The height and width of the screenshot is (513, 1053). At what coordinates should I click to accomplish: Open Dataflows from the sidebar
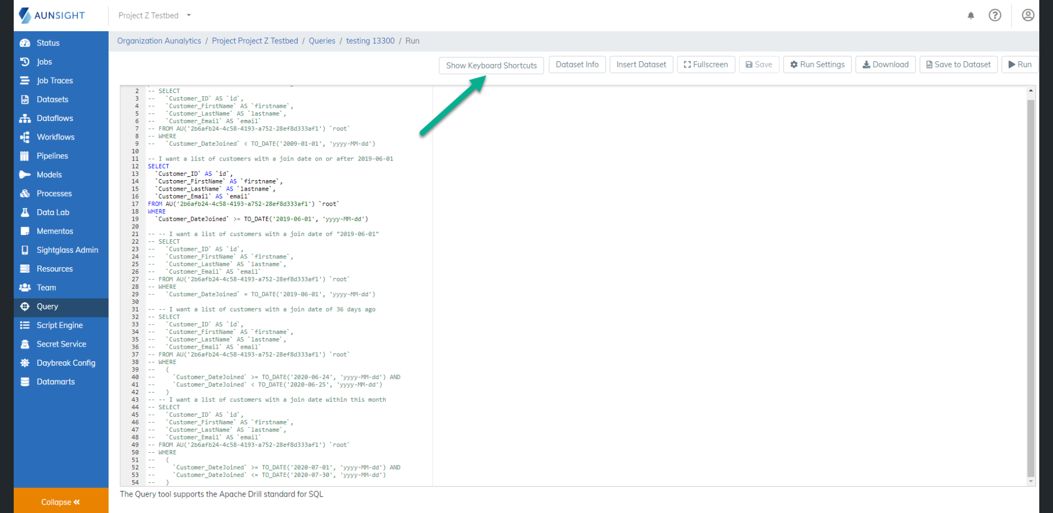coord(54,118)
